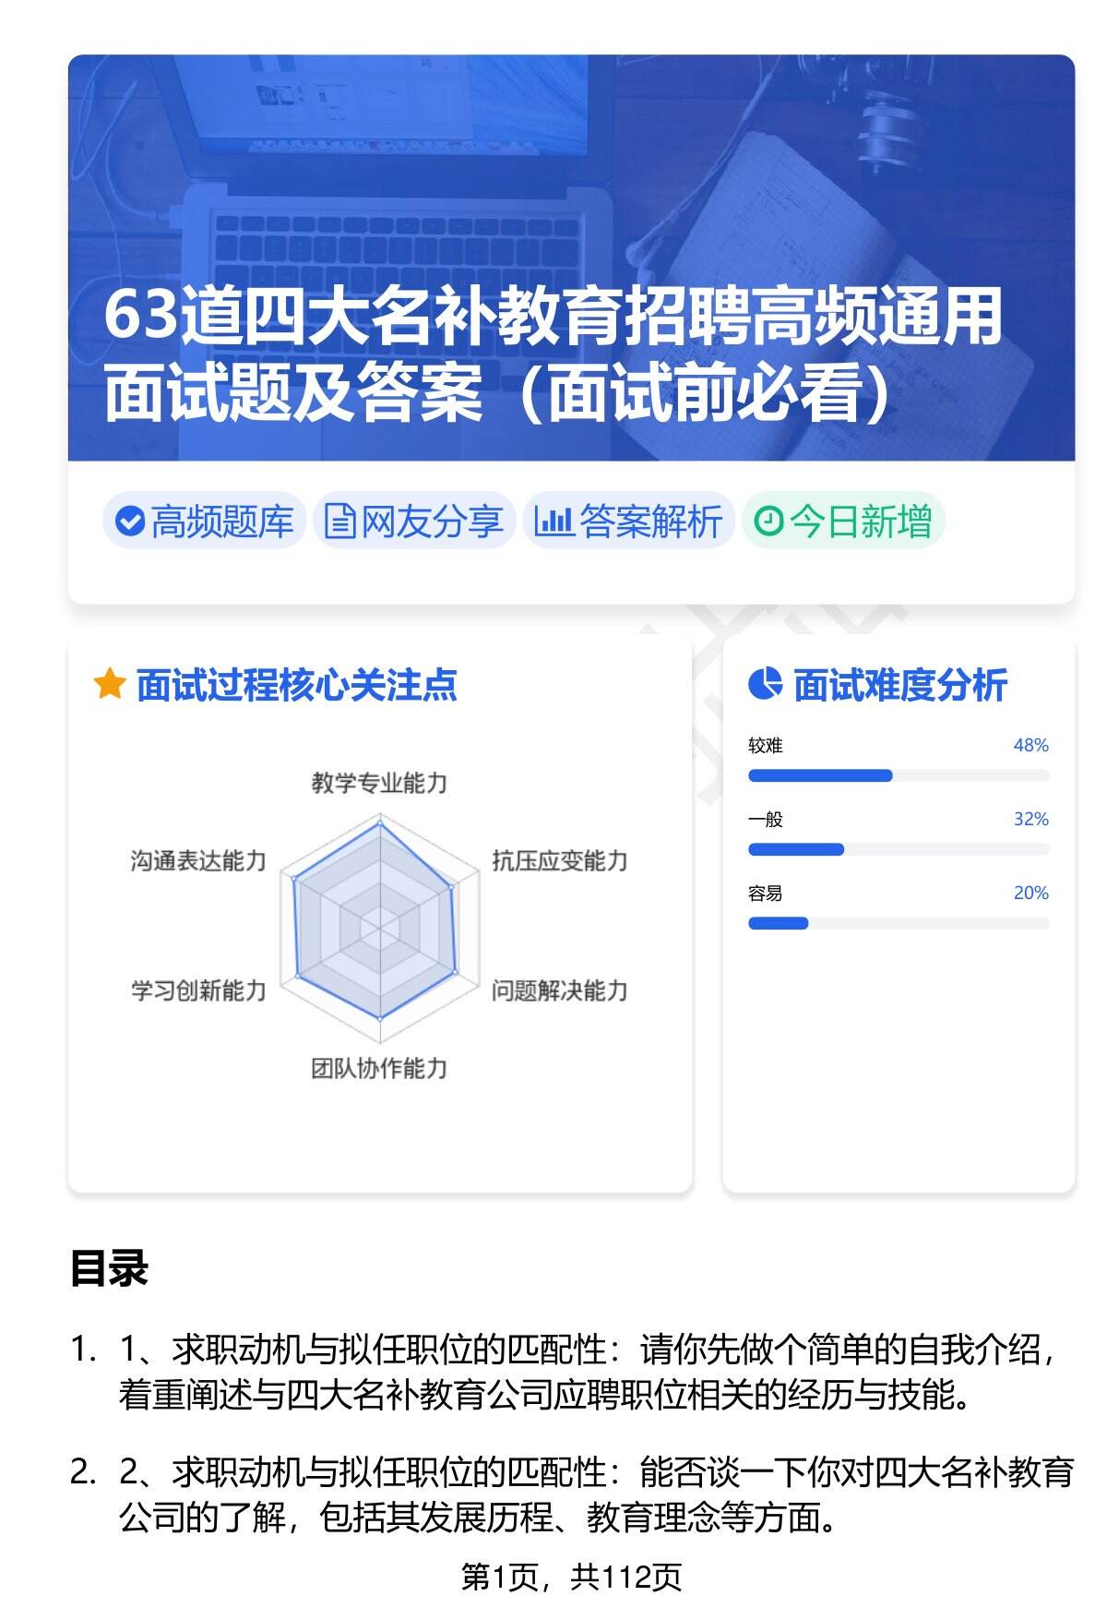Screen dimensions: 1107x1620
Task: Select the 高频题库 tag
Action: coord(204,522)
